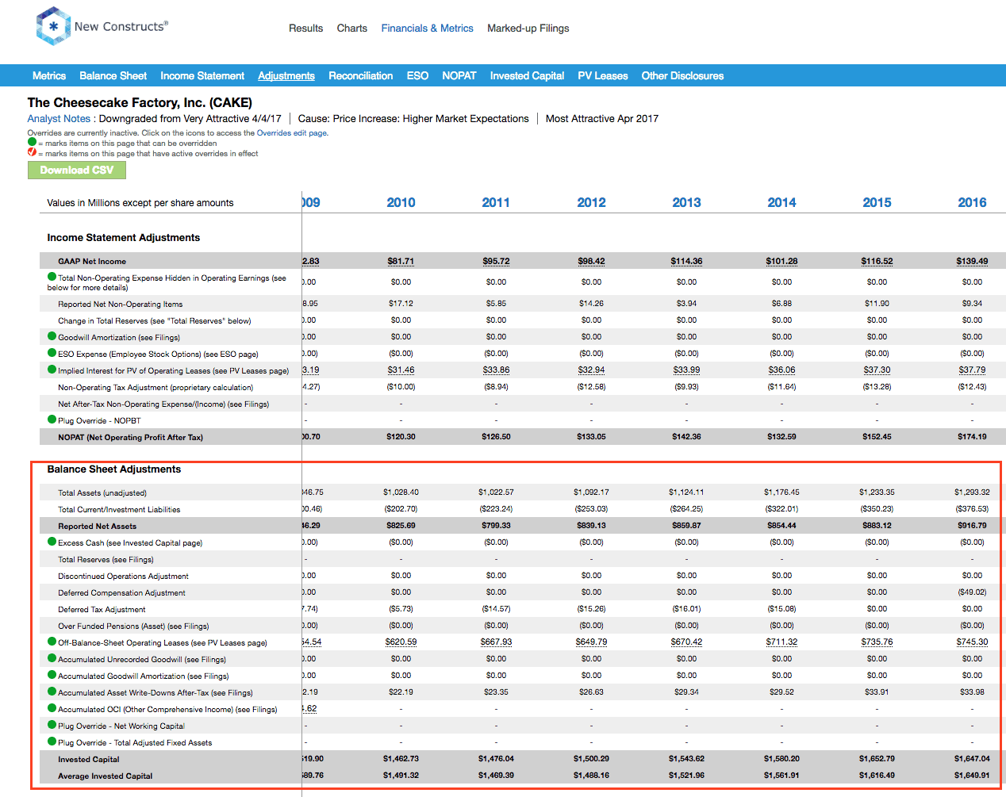
Task: Click 2010 GAAP Net Income value $81.71
Action: 401,261
